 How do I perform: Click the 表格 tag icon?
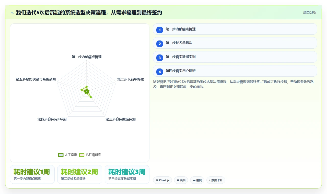(x=178, y=180)
